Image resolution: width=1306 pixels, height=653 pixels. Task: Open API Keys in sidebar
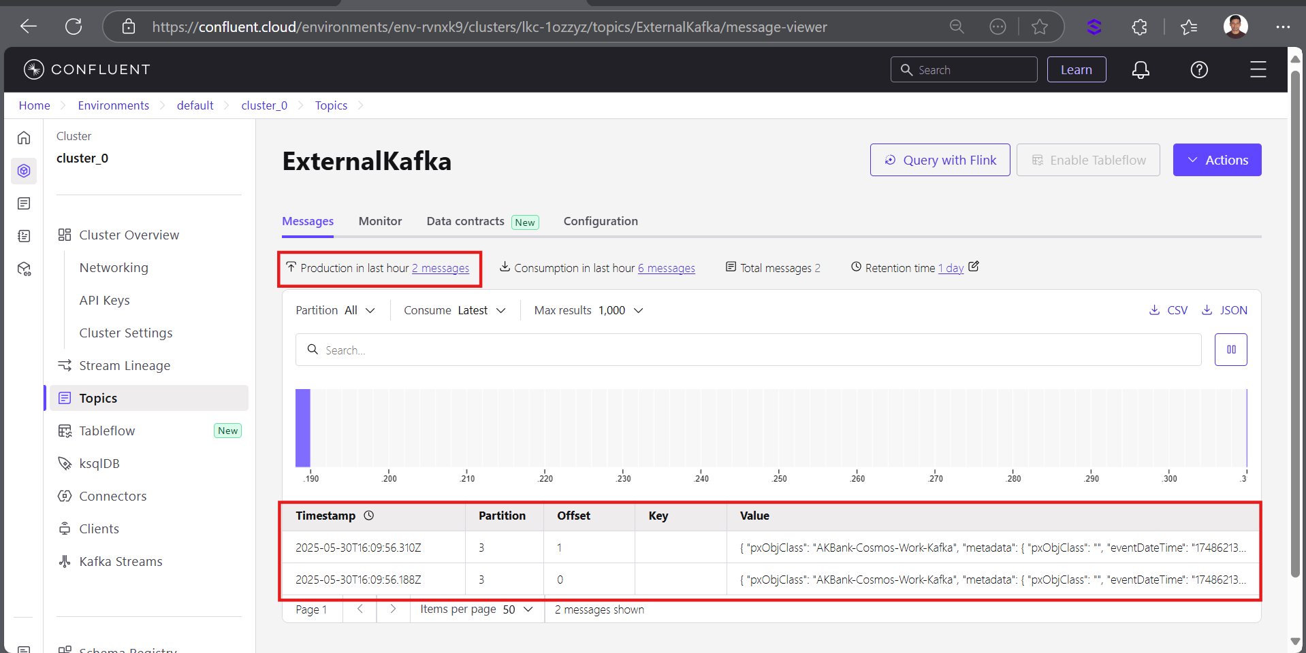(105, 300)
